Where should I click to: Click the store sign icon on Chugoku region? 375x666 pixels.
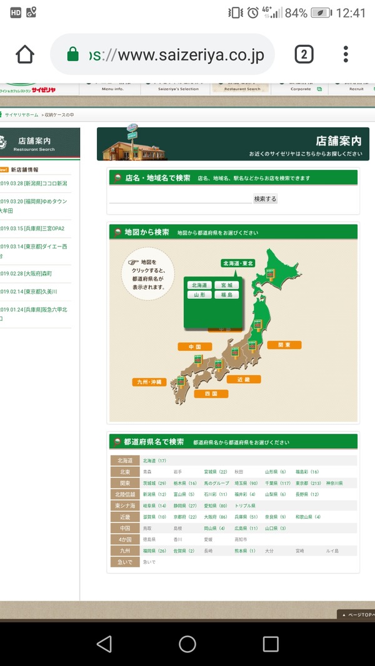pyautogui.click(x=197, y=360)
